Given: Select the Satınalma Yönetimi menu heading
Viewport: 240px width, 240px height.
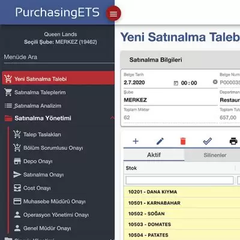Looking at the screenshot, I should 43,118.
